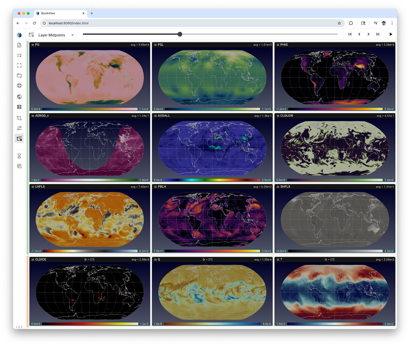Expand the hamburger menu on T panel
410x346 pixels.
[x=278, y=260]
